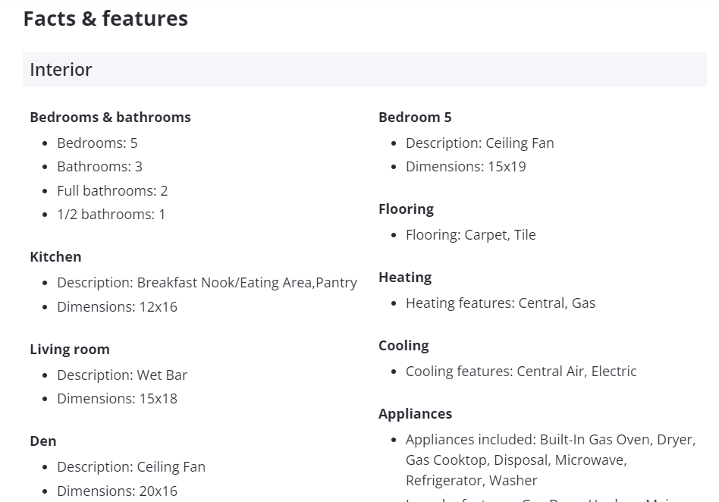Click the Den subheading
This screenshot has height=502, width=719.
point(43,441)
